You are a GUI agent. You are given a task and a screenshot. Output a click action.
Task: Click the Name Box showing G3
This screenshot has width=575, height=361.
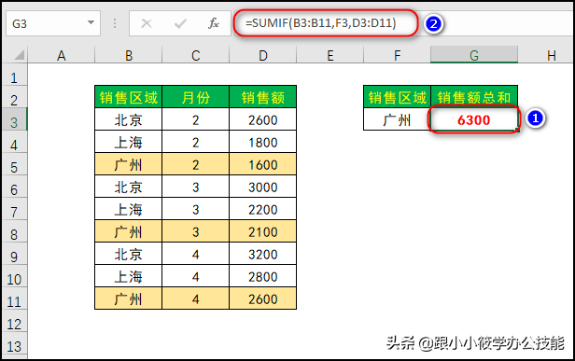(x=53, y=23)
